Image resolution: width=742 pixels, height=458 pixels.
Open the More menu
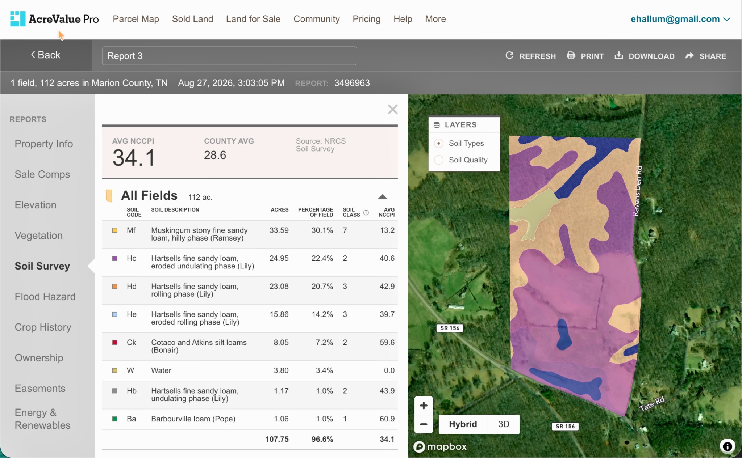(x=435, y=19)
